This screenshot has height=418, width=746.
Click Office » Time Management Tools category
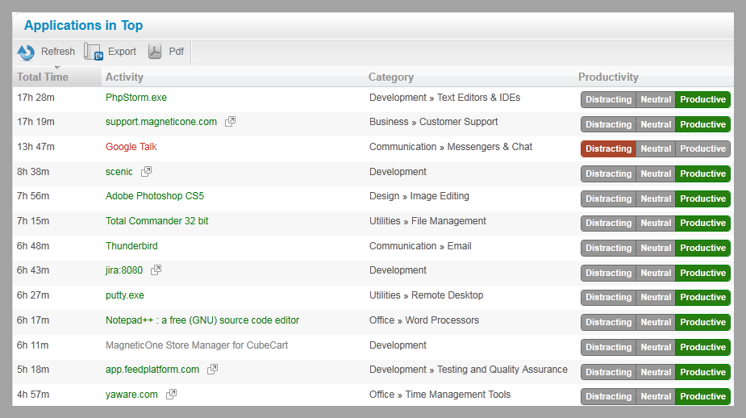[440, 395]
